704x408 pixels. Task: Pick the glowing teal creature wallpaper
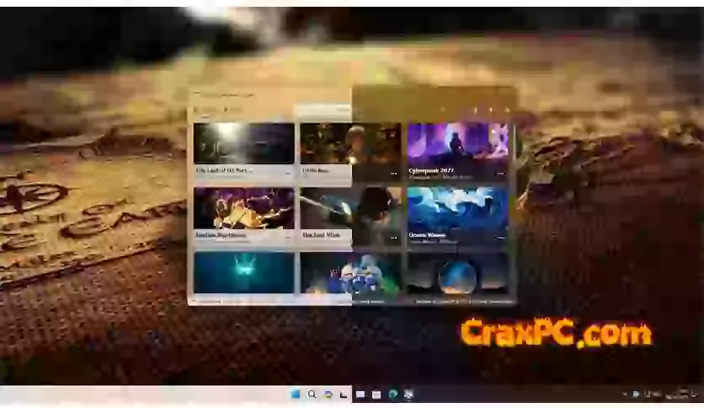coord(243,272)
